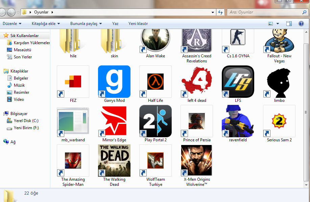Open the Düzenle dropdown menu

pos(12,24)
